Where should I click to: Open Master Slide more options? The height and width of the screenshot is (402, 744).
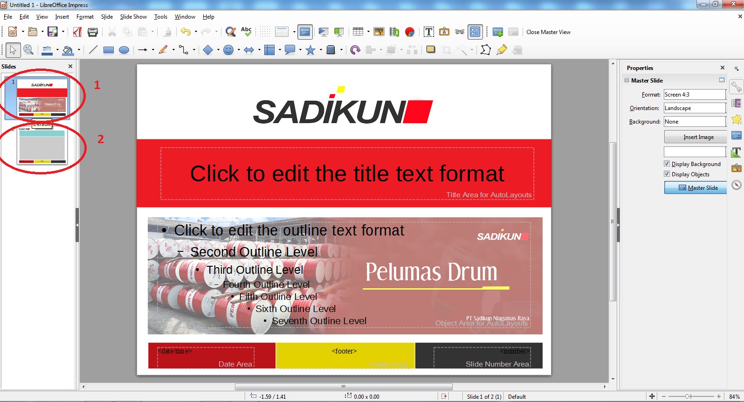[722, 80]
